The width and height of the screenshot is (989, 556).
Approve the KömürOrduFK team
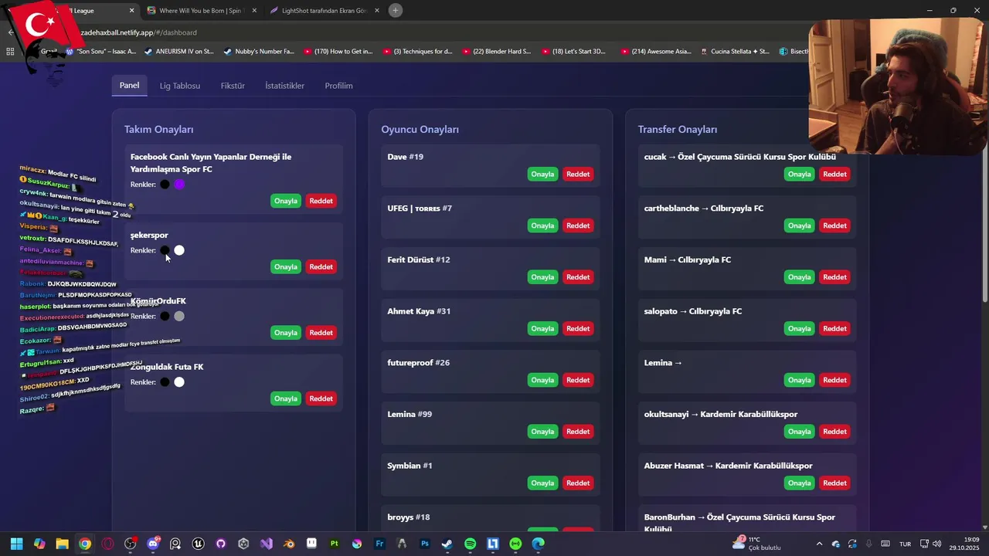pyautogui.click(x=286, y=333)
